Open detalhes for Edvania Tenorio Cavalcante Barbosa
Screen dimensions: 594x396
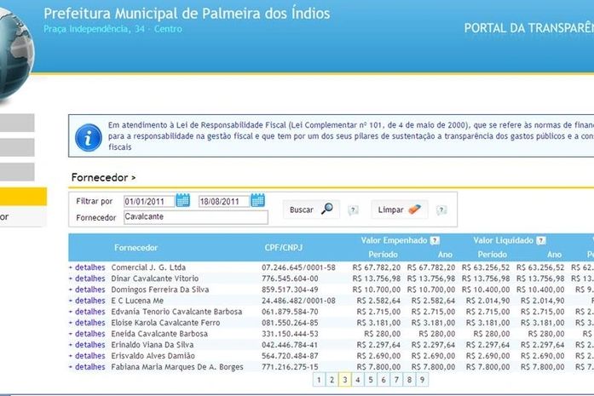89,312
